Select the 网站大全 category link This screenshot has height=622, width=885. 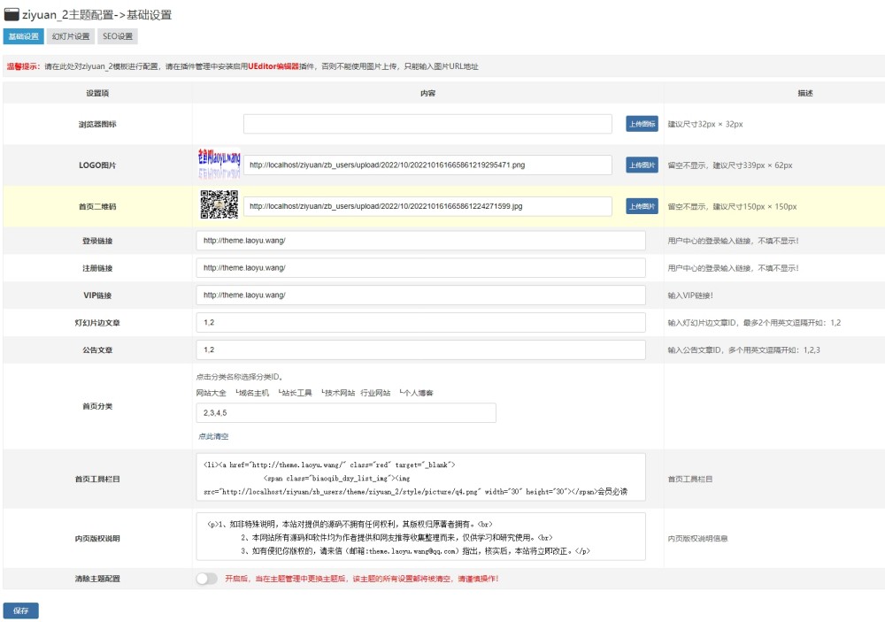[212, 393]
